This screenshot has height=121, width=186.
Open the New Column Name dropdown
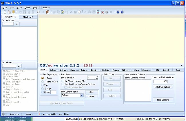pos(82,95)
